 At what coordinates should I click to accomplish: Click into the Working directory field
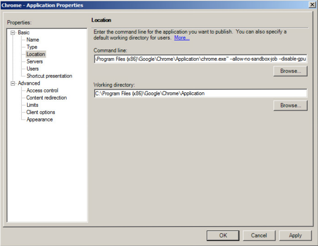(201, 93)
